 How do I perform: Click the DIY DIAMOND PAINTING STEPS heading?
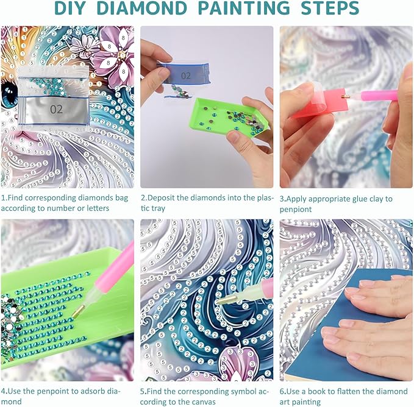tap(207, 9)
